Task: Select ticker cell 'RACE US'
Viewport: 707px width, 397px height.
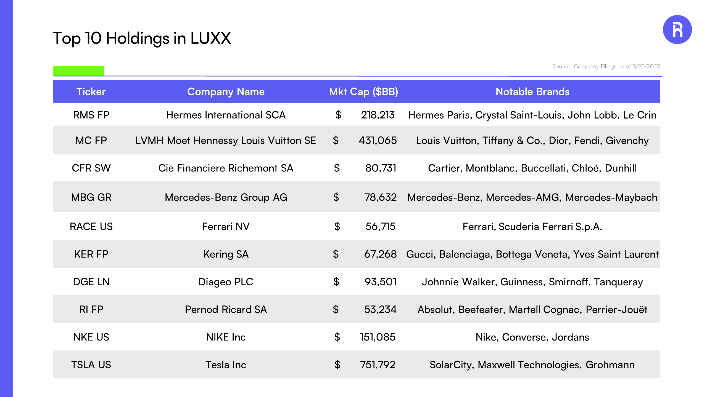Action: point(91,227)
